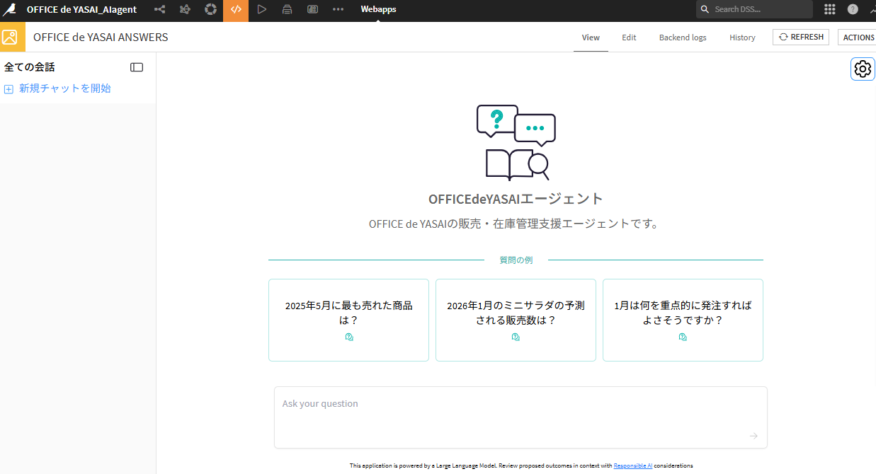The height and width of the screenshot is (474, 876).
Task: Click the OFFICEdeYASAIエージェント heading
Action: click(x=516, y=199)
